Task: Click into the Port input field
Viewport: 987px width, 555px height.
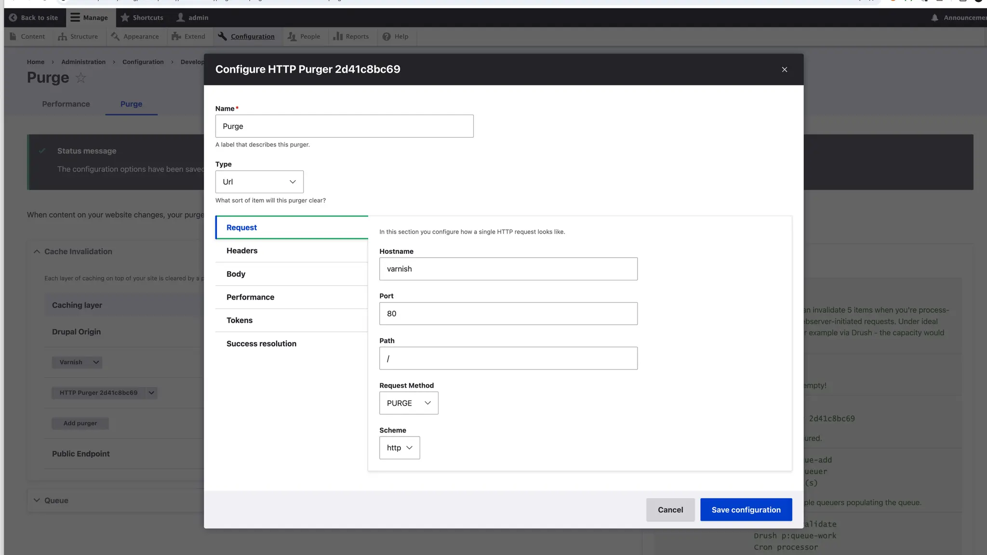Action: click(x=508, y=314)
